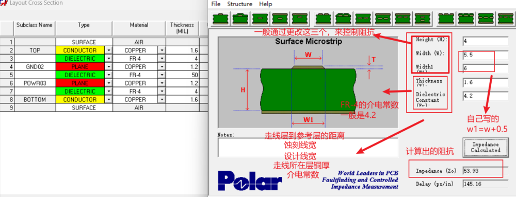Open the Structure menu
The image size is (516, 197).
[239, 4]
